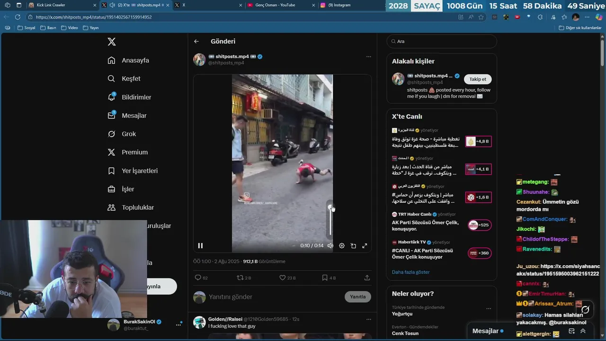This screenshot has height=341, width=606.
Task: Repost using the 2 B retweet icon
Action: (x=244, y=278)
